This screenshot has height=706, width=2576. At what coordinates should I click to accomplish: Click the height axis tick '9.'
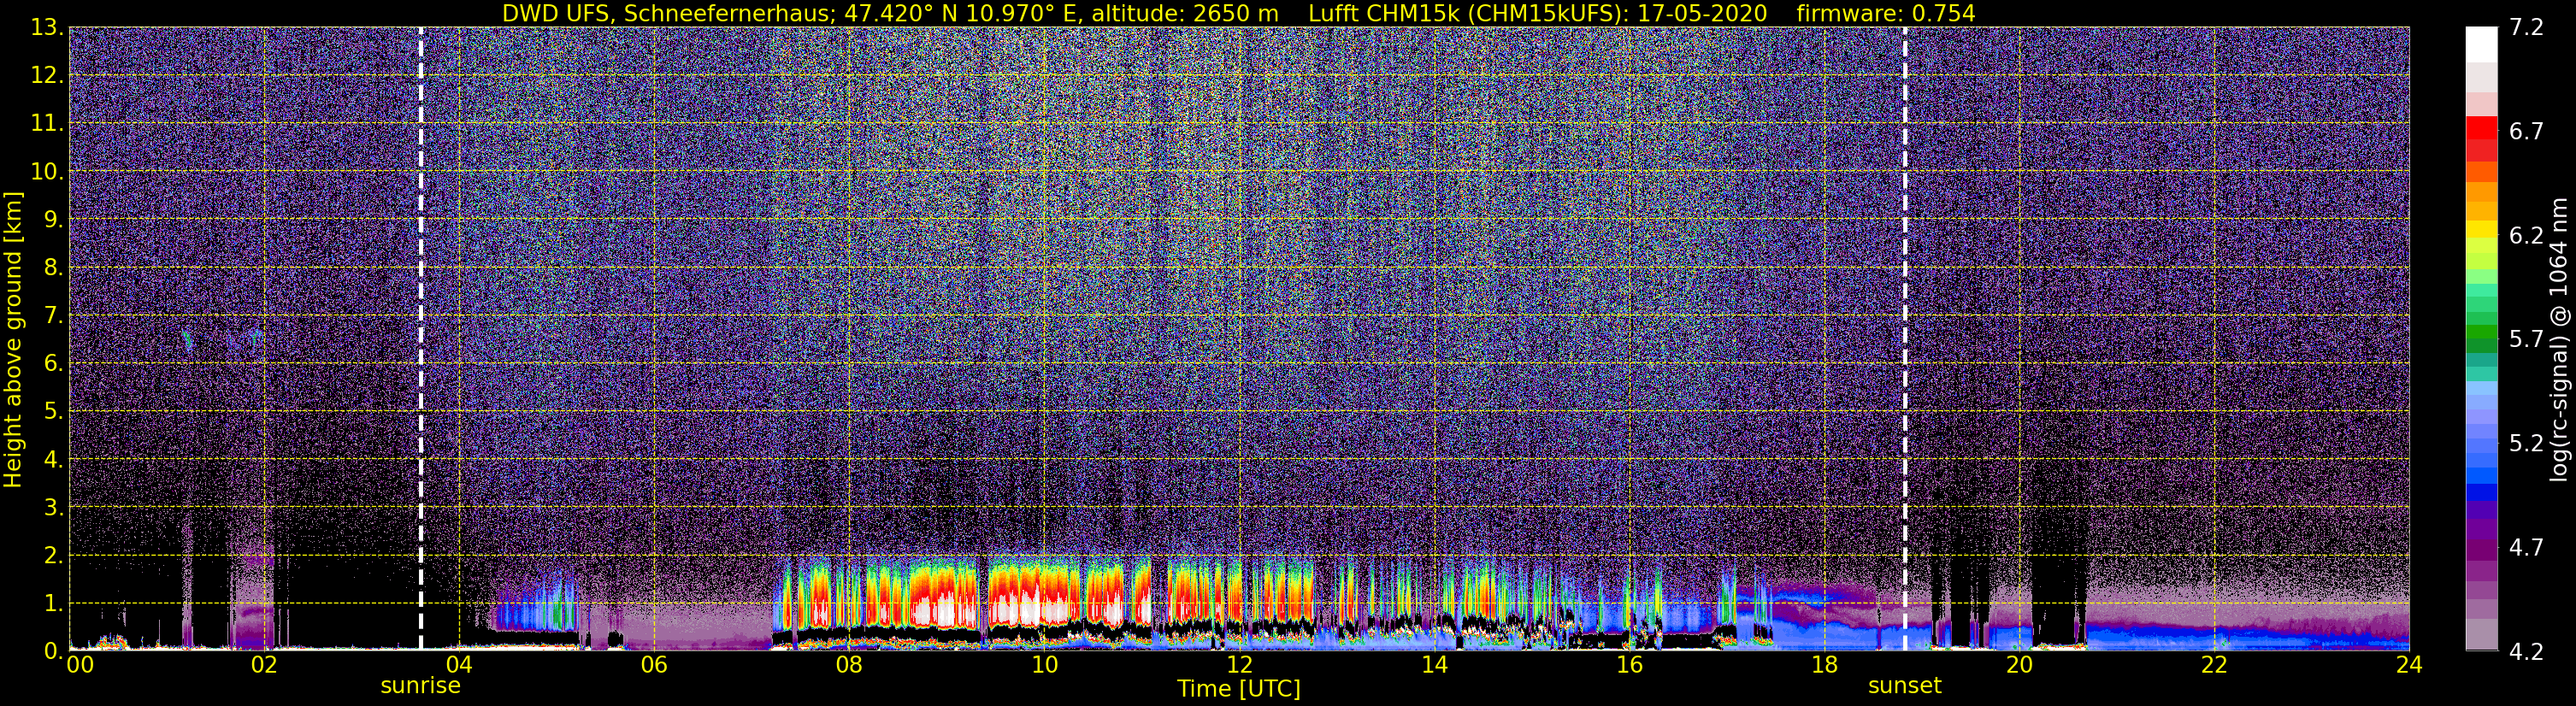(x=54, y=220)
